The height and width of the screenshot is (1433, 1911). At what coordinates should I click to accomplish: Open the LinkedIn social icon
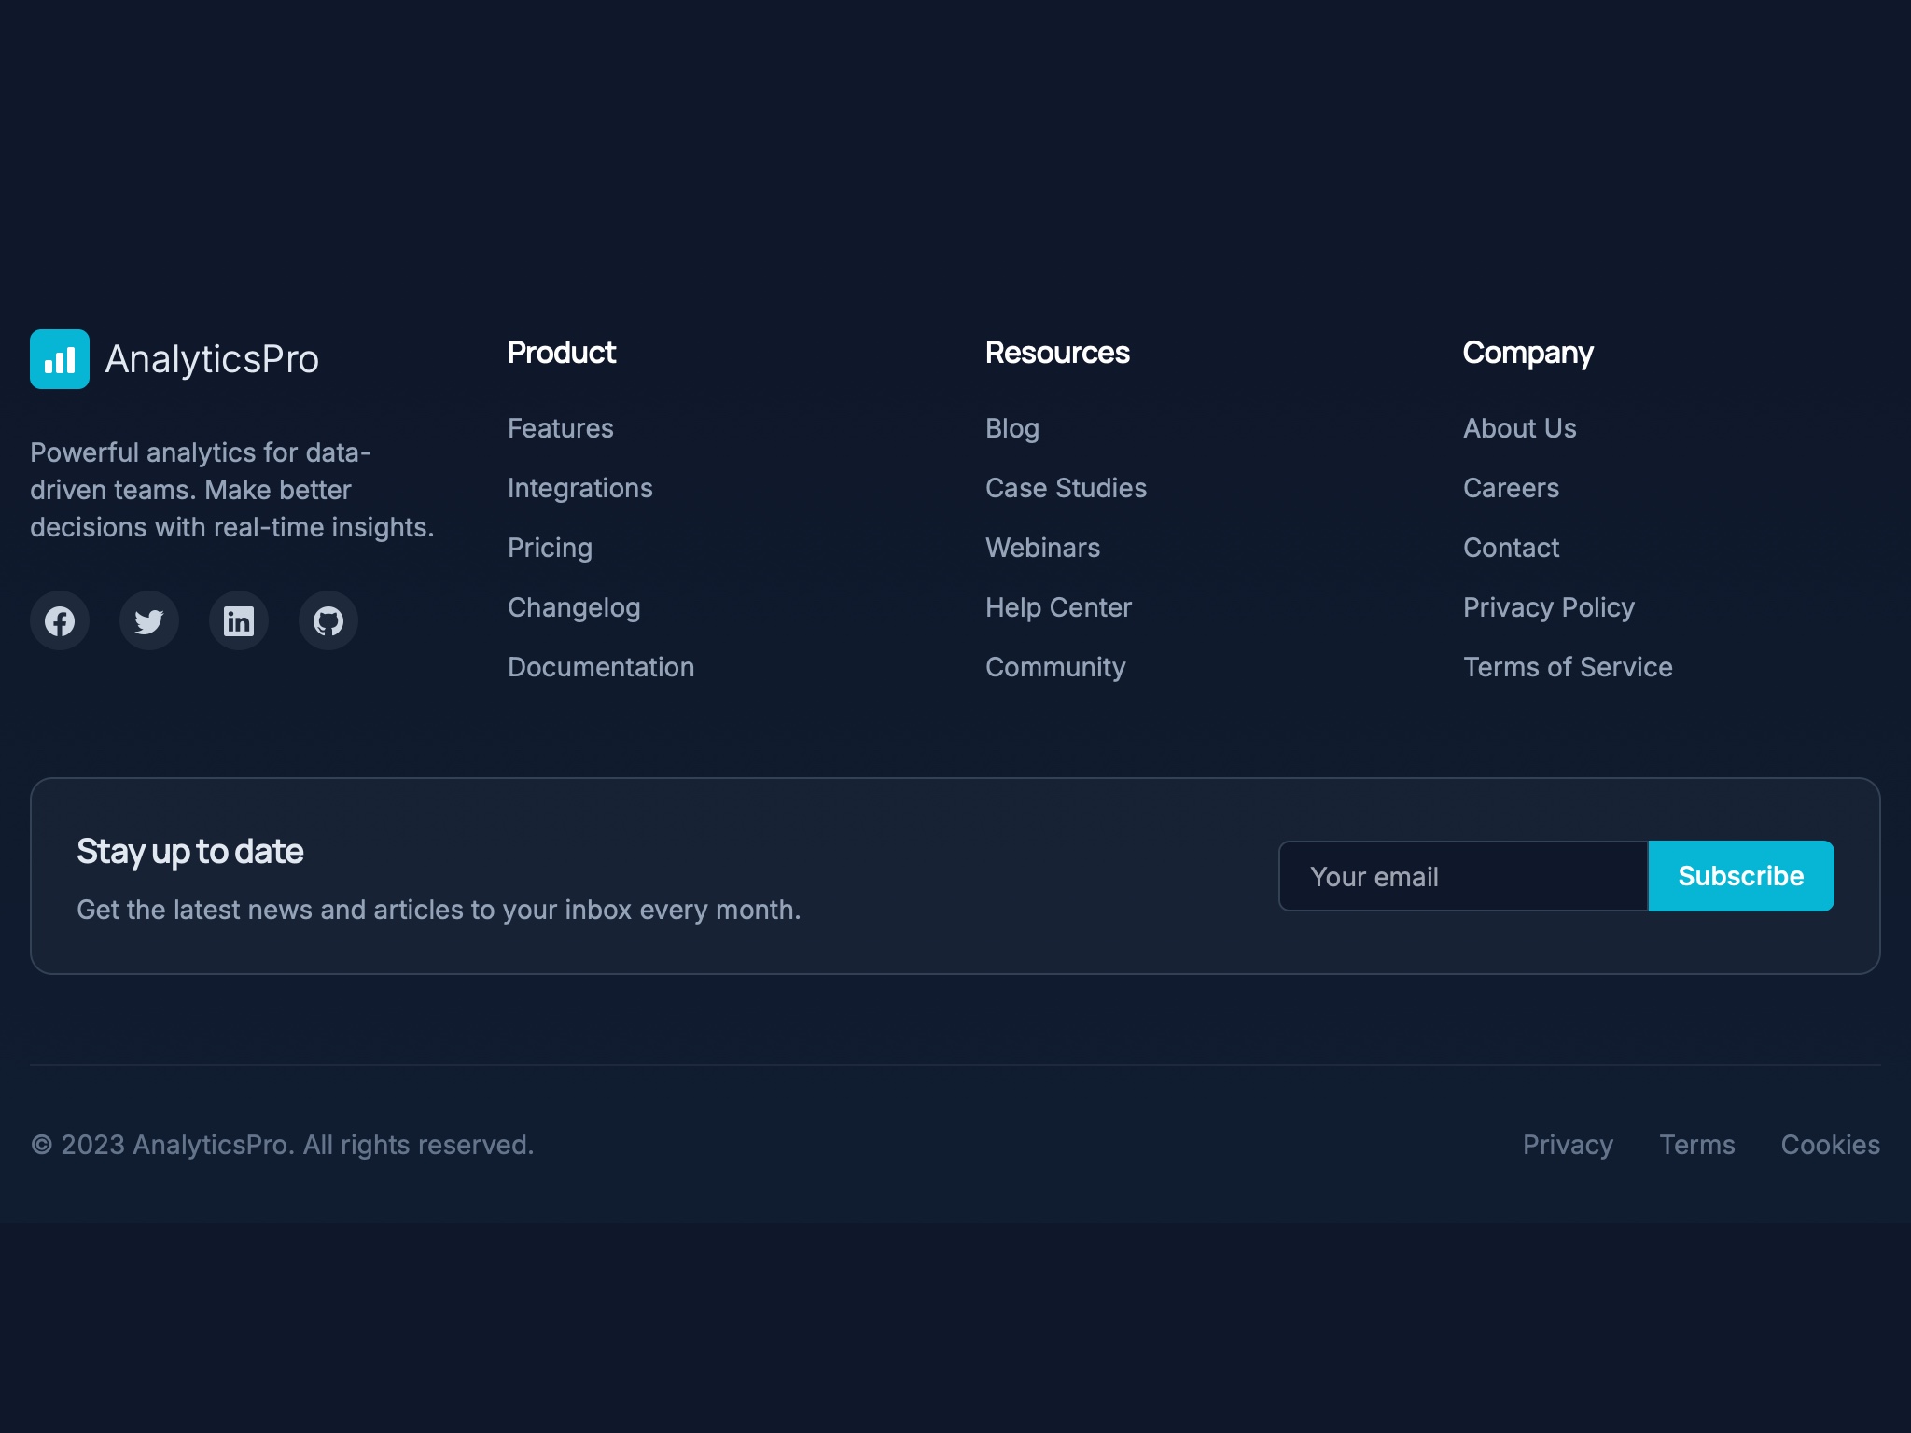pos(238,619)
